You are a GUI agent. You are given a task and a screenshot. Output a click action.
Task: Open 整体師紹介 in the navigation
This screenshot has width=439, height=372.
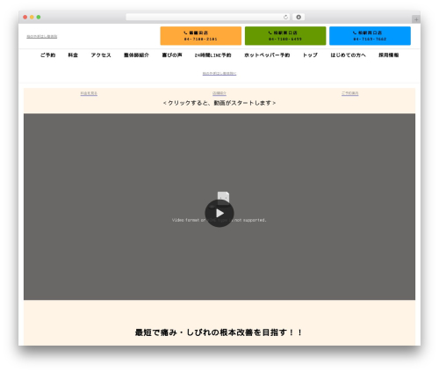pos(136,55)
